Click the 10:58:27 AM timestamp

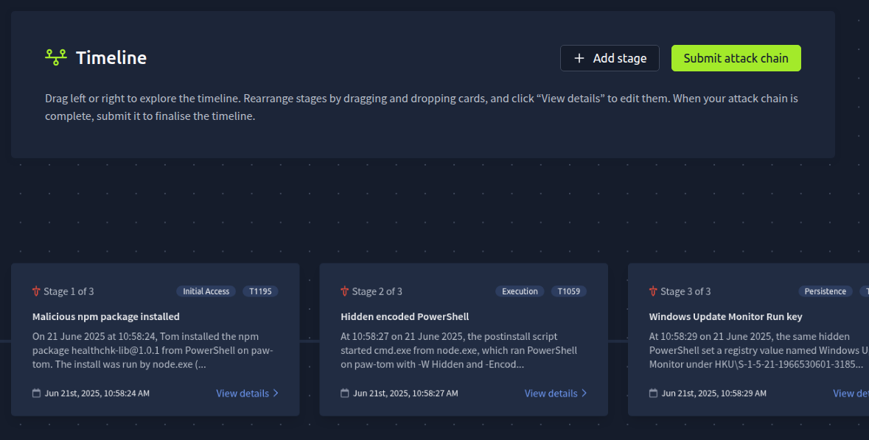[x=405, y=393]
